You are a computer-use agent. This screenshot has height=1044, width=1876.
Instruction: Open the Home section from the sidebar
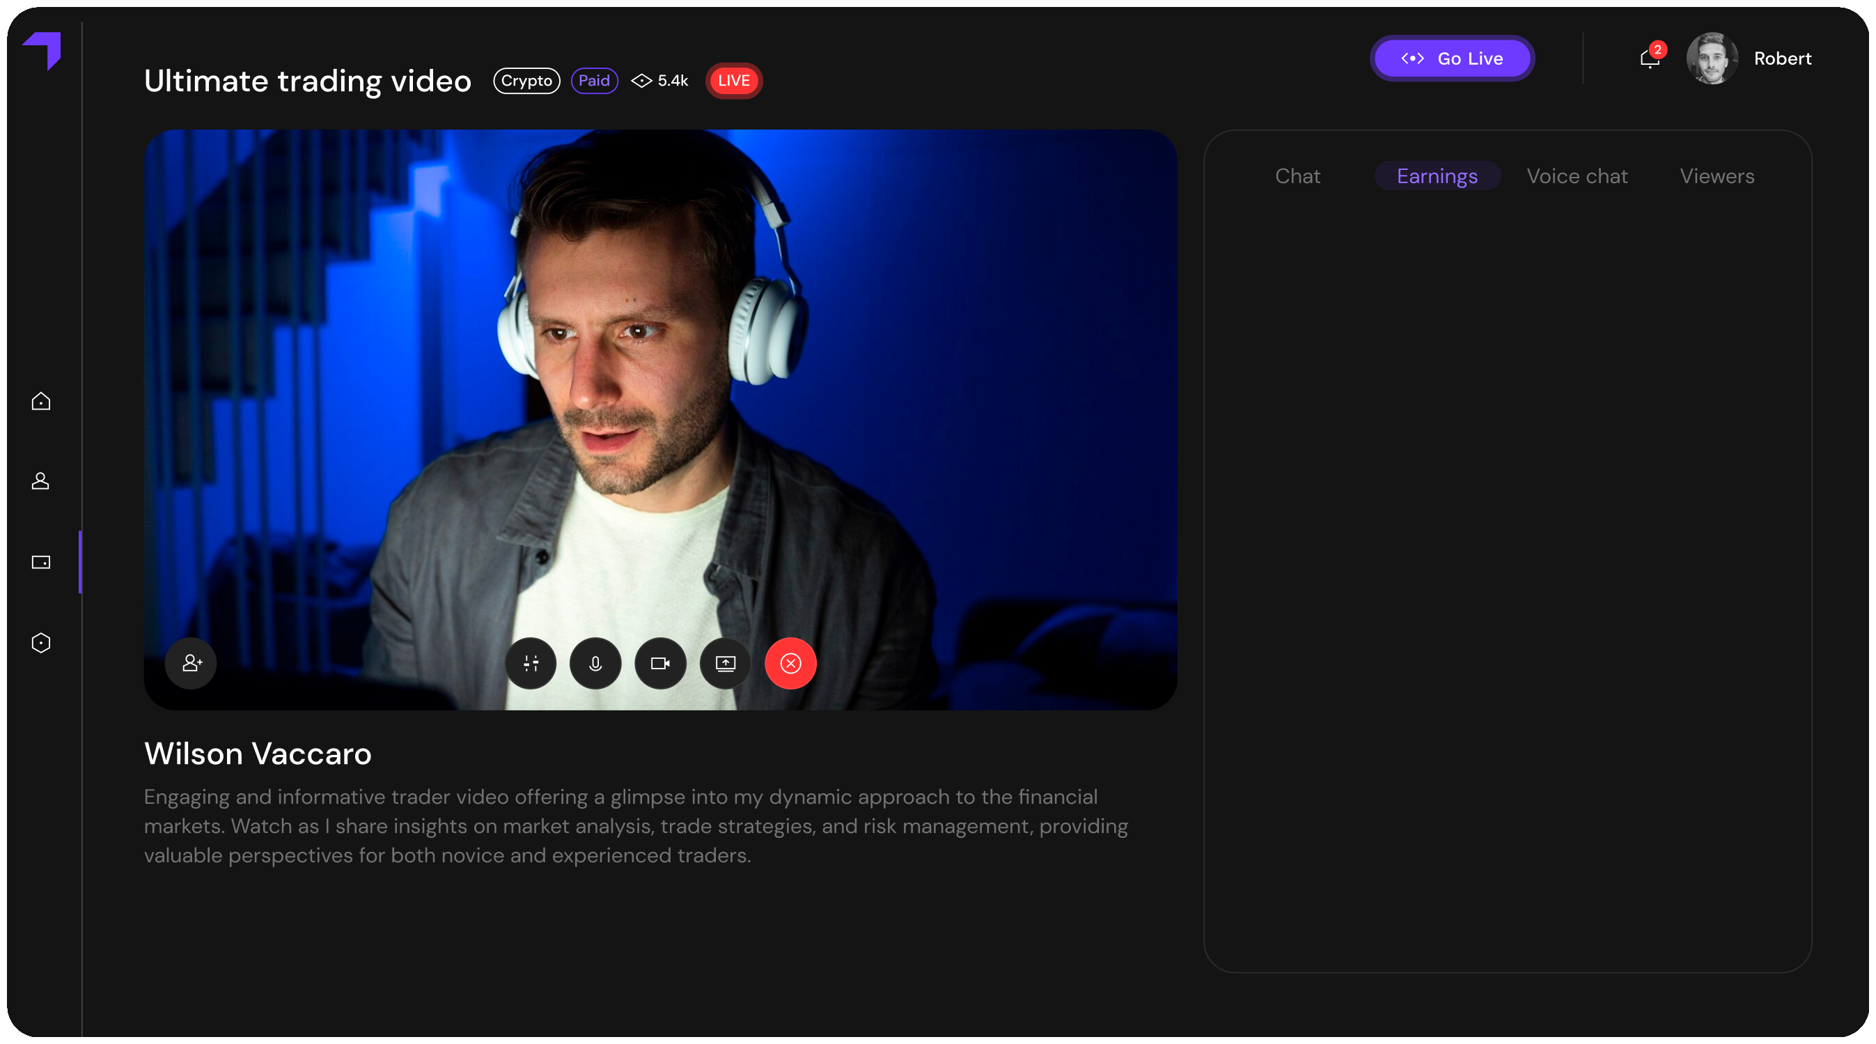pyautogui.click(x=40, y=400)
